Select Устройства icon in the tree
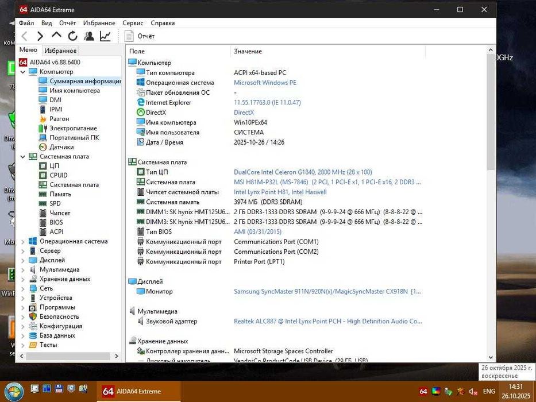The image size is (536, 402). [x=33, y=297]
